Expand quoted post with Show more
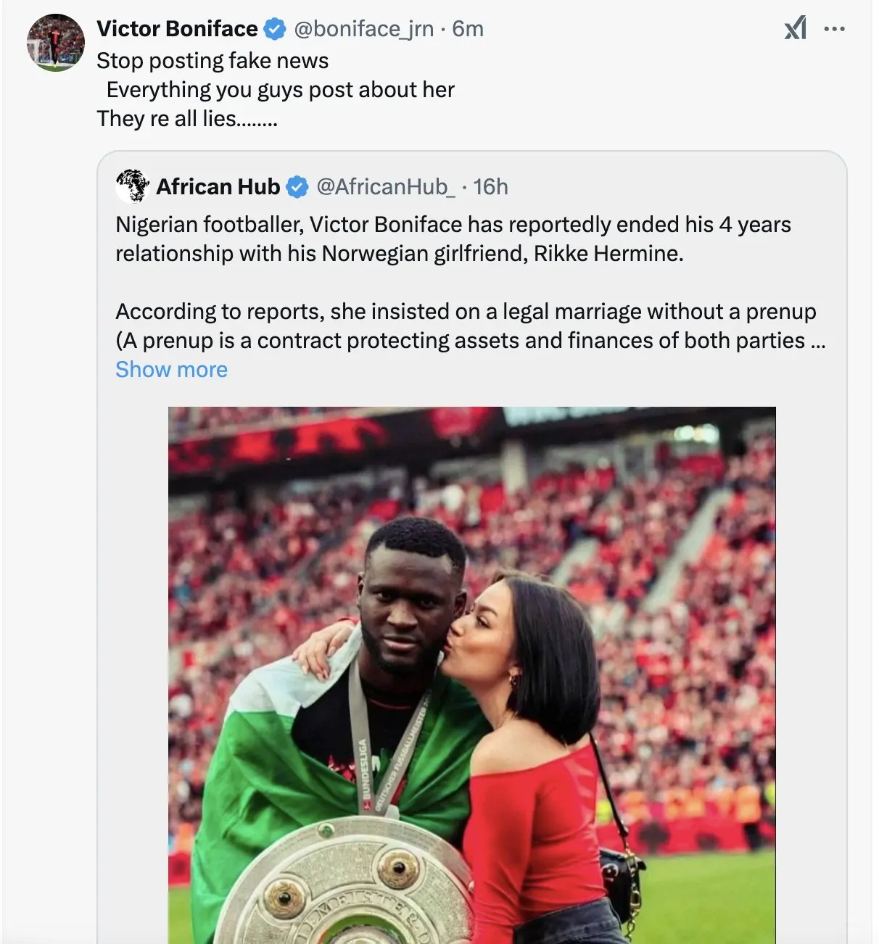Image resolution: width=879 pixels, height=944 pixels. click(171, 370)
